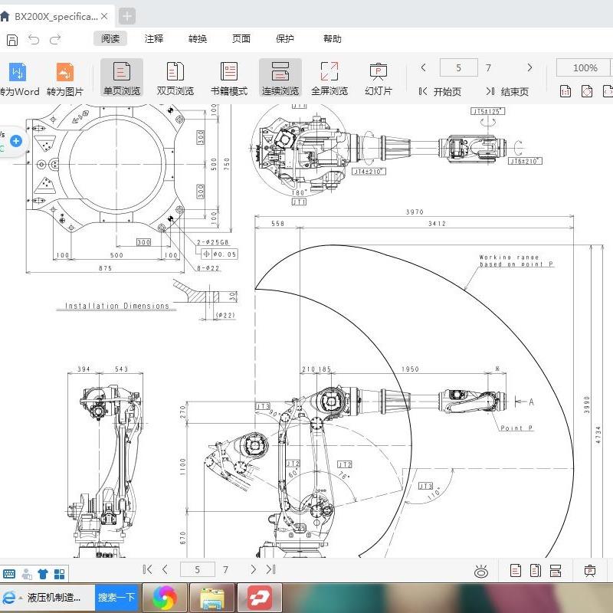
Task: Go to first page in bottom bar
Action: (147, 569)
